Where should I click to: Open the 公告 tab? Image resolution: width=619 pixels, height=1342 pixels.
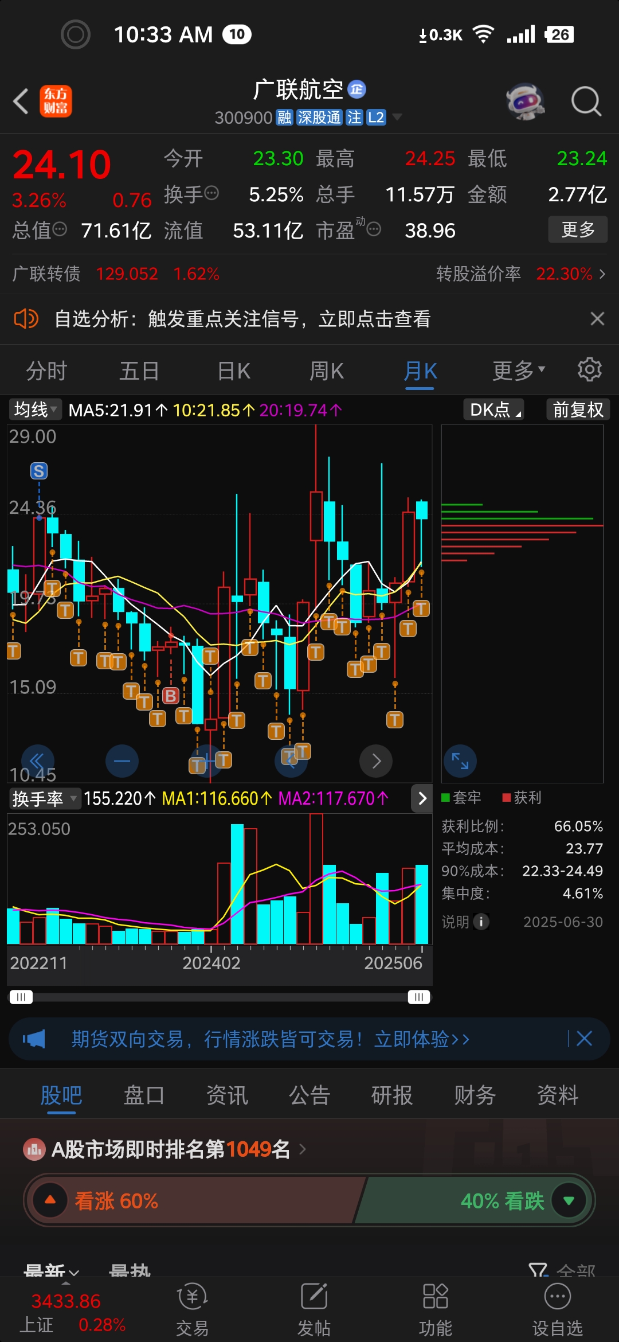pos(309,1095)
